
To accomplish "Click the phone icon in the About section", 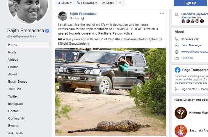I will point(177,39).
